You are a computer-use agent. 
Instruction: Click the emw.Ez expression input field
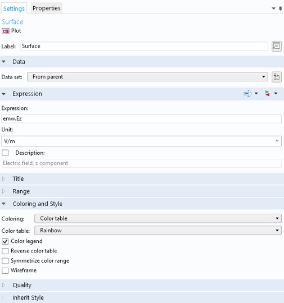[141, 118]
